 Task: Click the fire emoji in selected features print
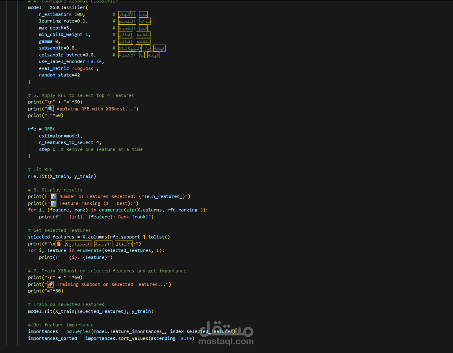[58, 244]
